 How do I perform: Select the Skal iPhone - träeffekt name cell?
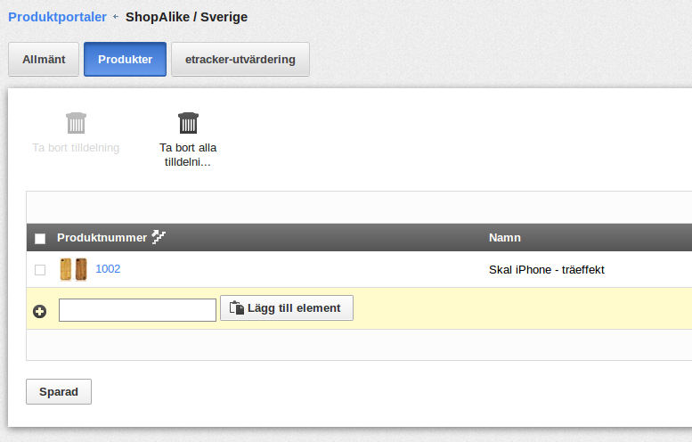(x=546, y=269)
